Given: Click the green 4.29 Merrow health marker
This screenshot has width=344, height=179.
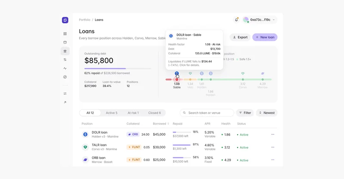Looking at the screenshot, I should click(263, 80).
